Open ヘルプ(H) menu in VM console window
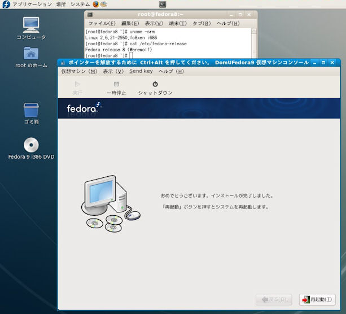 coord(171,71)
